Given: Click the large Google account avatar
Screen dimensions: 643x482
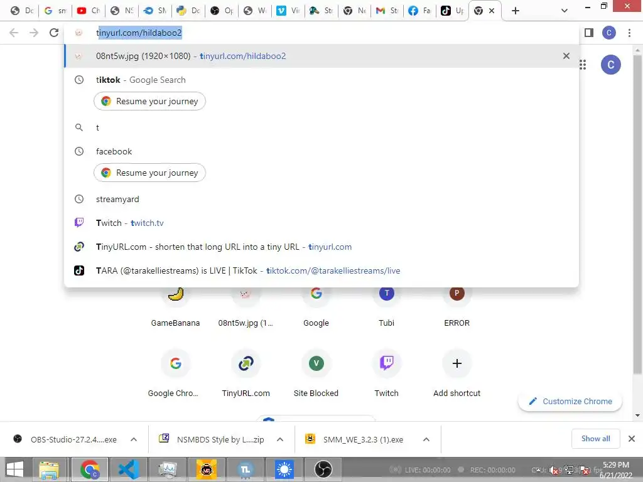Looking at the screenshot, I should pos(610,65).
